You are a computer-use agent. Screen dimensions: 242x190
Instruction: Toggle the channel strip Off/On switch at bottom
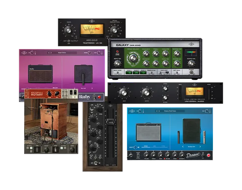click(96, 163)
